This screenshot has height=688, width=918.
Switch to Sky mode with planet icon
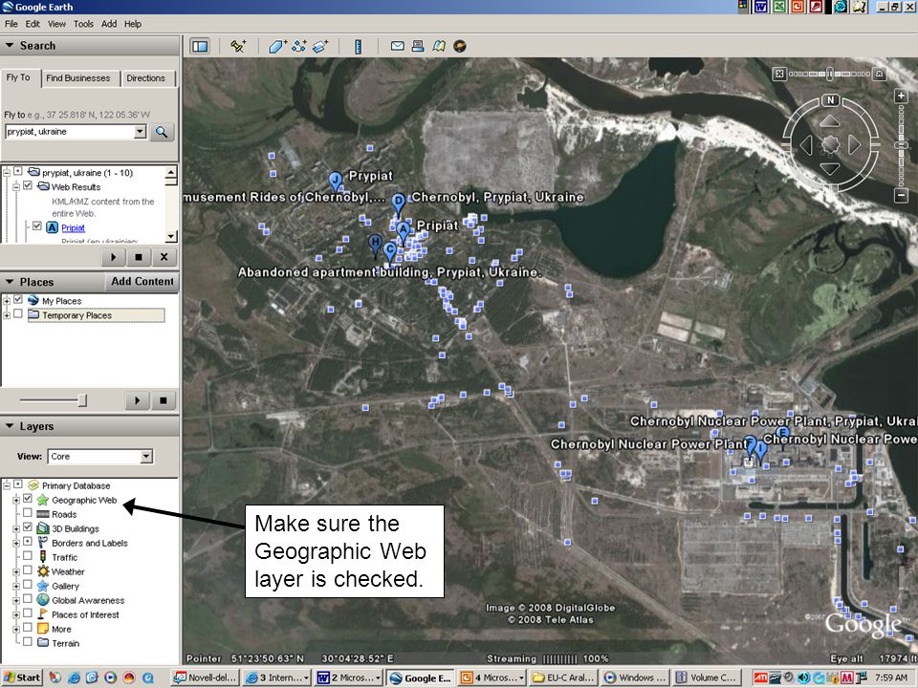pyautogui.click(x=460, y=46)
